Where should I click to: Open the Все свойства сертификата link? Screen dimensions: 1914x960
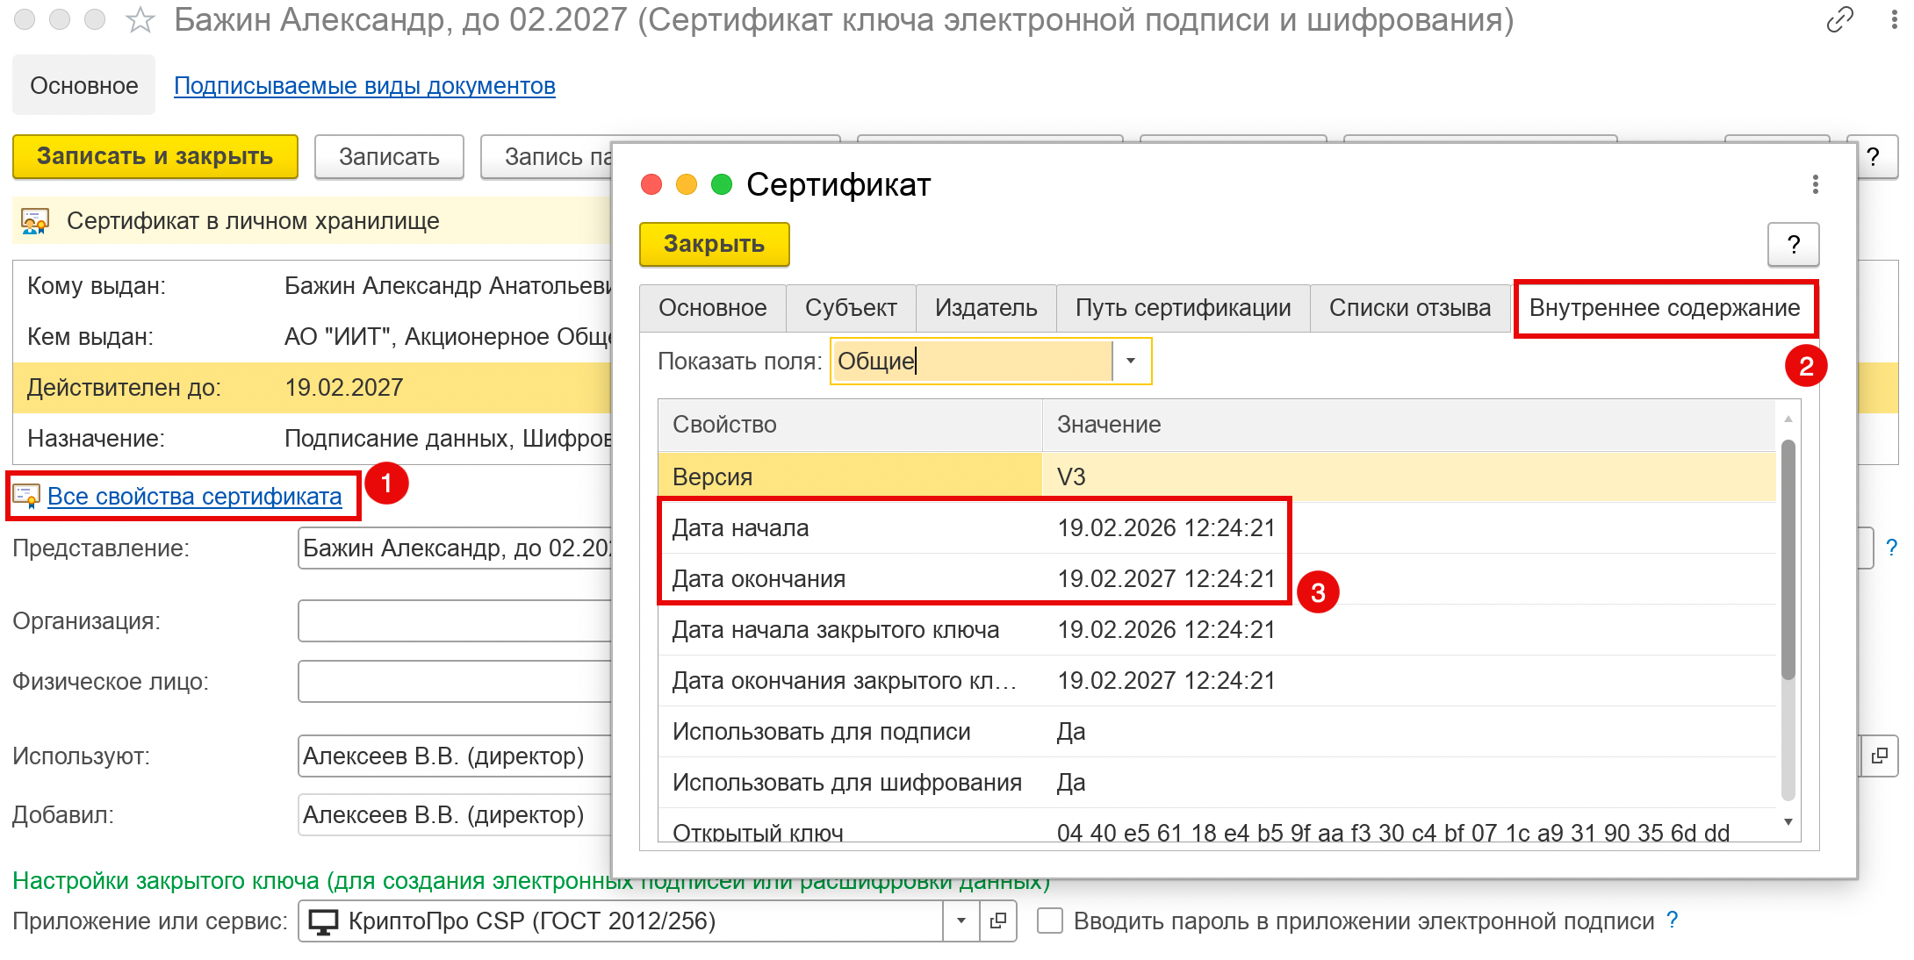tap(194, 497)
